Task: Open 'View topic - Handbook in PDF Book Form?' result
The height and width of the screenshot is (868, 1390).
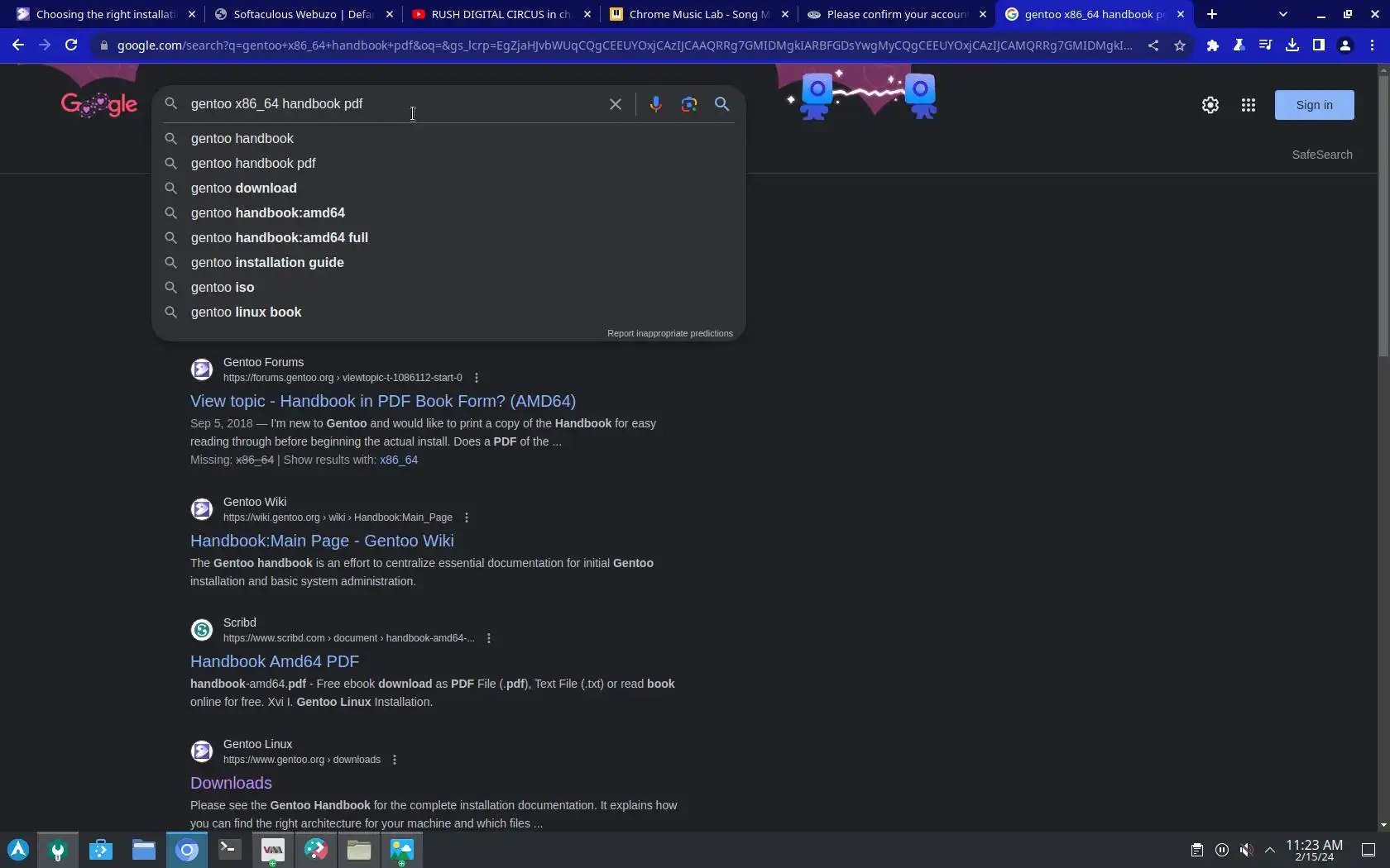Action: 383,401
